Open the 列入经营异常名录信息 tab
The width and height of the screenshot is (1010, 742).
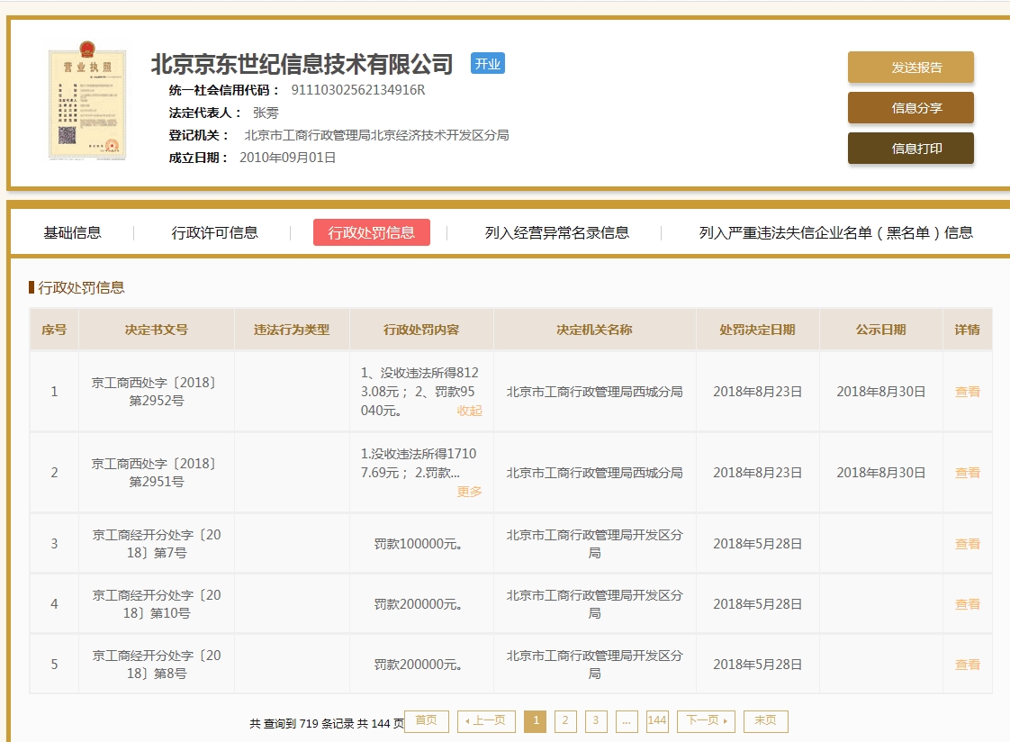556,232
